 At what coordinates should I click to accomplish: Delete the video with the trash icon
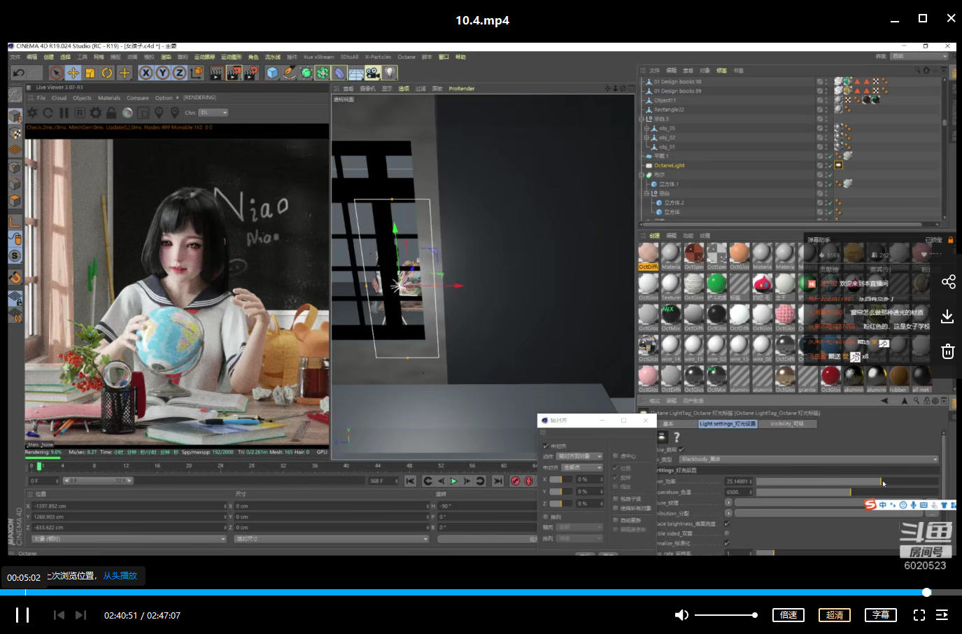(948, 351)
